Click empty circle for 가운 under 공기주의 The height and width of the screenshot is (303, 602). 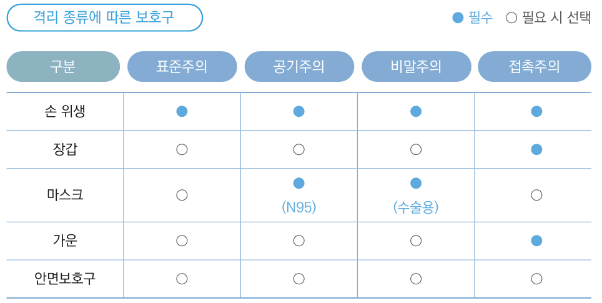[299, 241]
